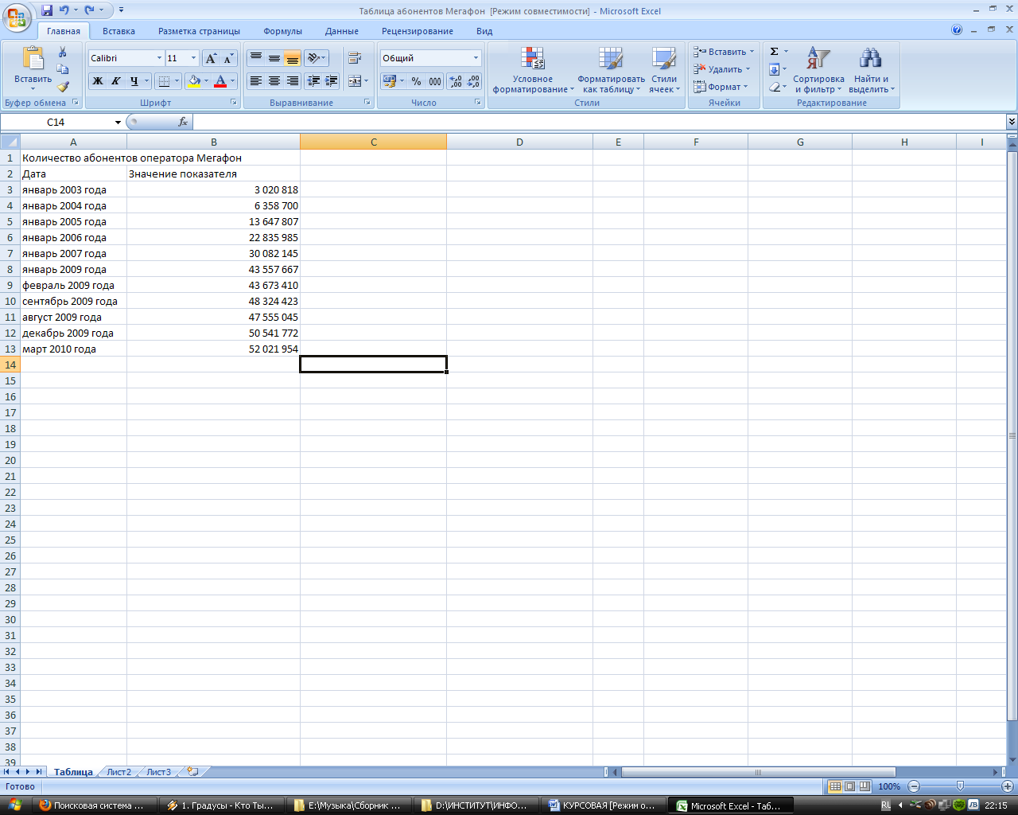Switch to КУРСОВАЯ Word taskbar button
1018x815 pixels.
click(604, 805)
